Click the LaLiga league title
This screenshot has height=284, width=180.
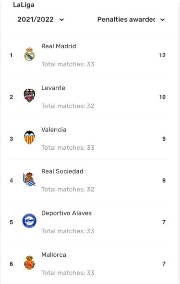[23, 5]
